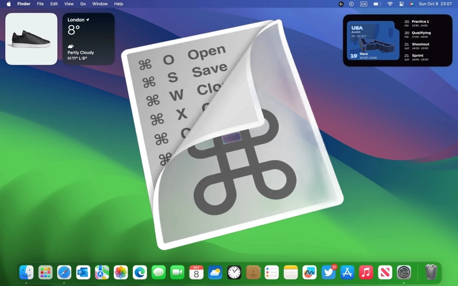Open the Messages app in Dock
The image size is (458, 286).
[x=159, y=272]
